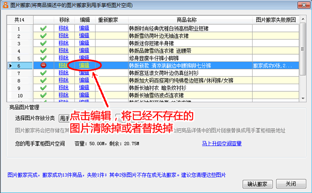Click the green check icon in row 8
Image resolution: width=312 pixels, height=193 pixels.
[x=43, y=81]
